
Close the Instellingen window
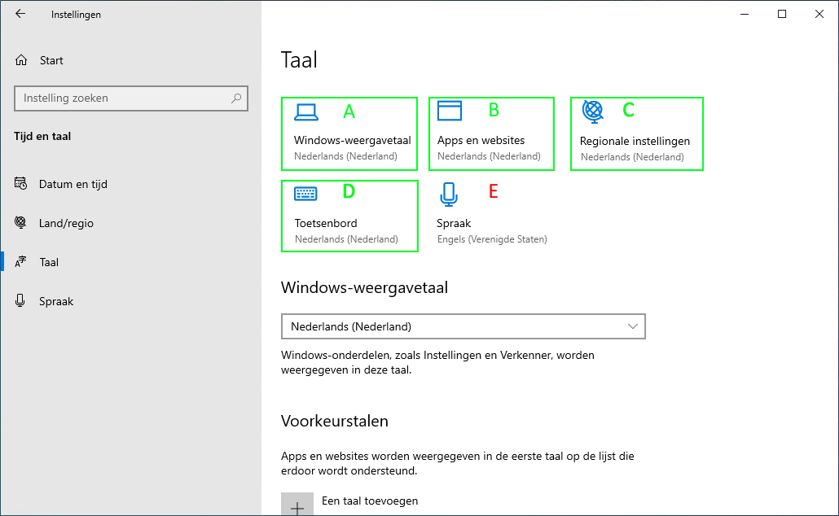[819, 14]
